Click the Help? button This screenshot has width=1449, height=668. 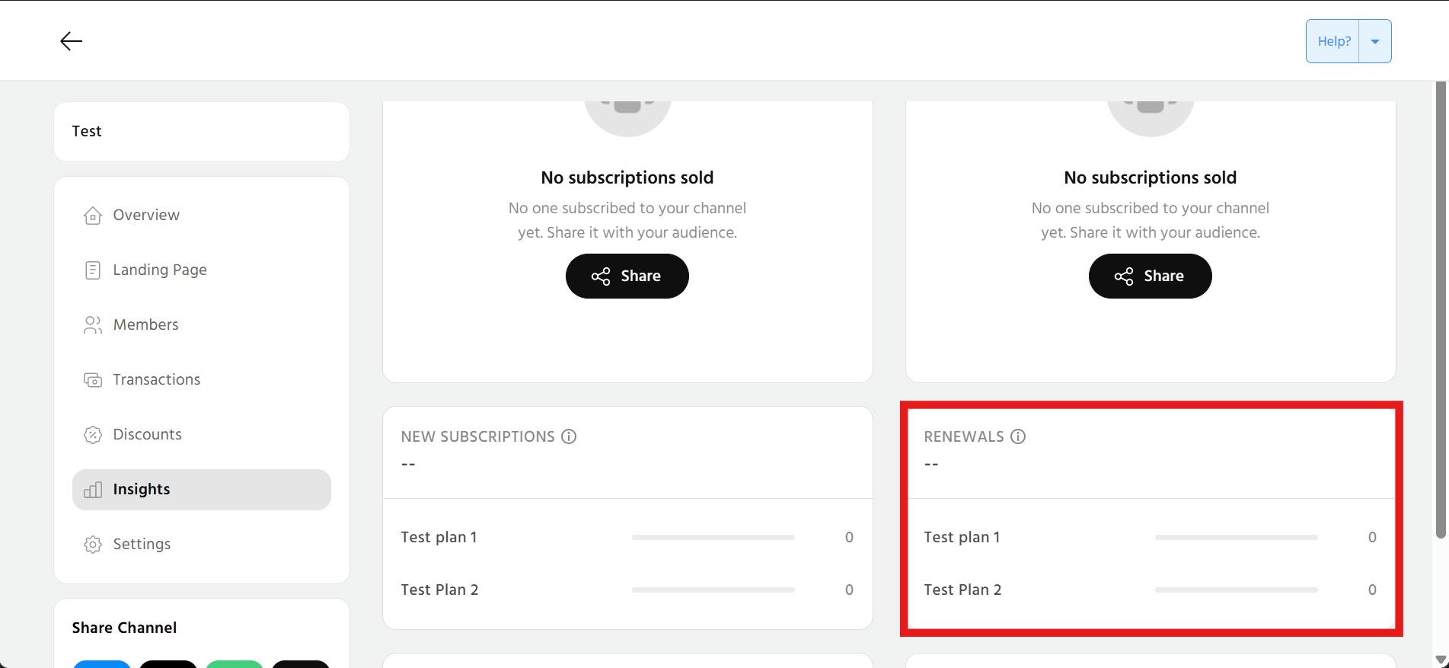(x=1333, y=41)
